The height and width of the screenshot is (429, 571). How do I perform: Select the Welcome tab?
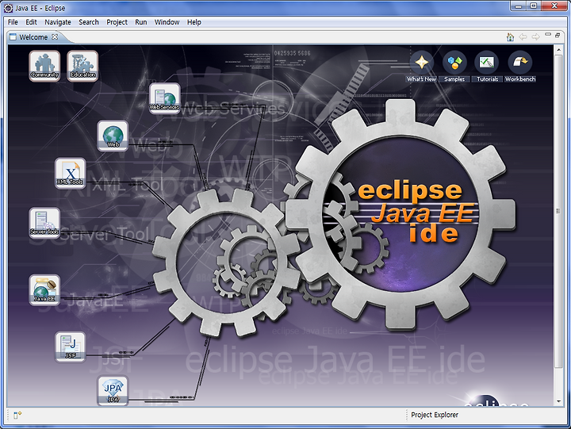pyautogui.click(x=33, y=37)
